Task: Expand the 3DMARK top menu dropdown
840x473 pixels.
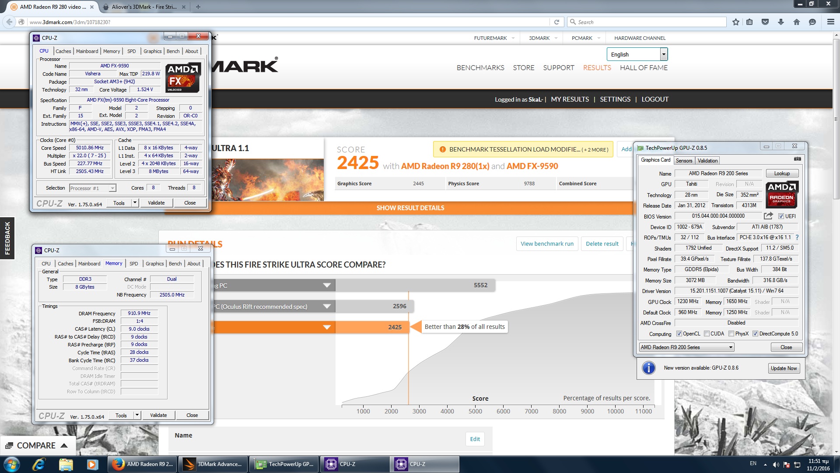Action: pyautogui.click(x=556, y=38)
